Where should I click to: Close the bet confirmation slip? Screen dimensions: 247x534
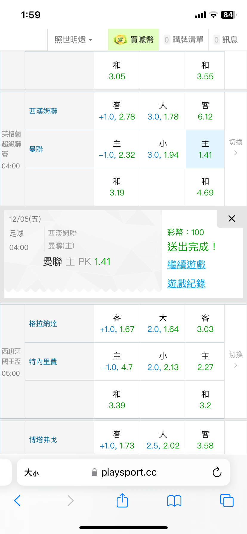[231, 219]
